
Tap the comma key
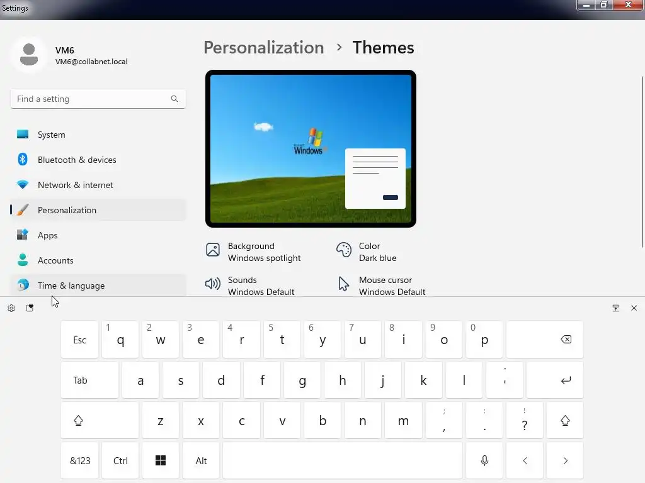pos(444,420)
